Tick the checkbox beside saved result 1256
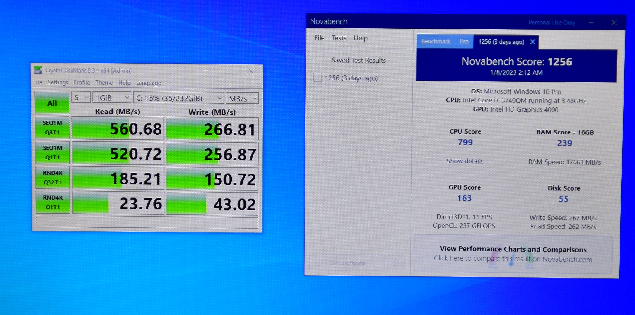 (x=317, y=77)
